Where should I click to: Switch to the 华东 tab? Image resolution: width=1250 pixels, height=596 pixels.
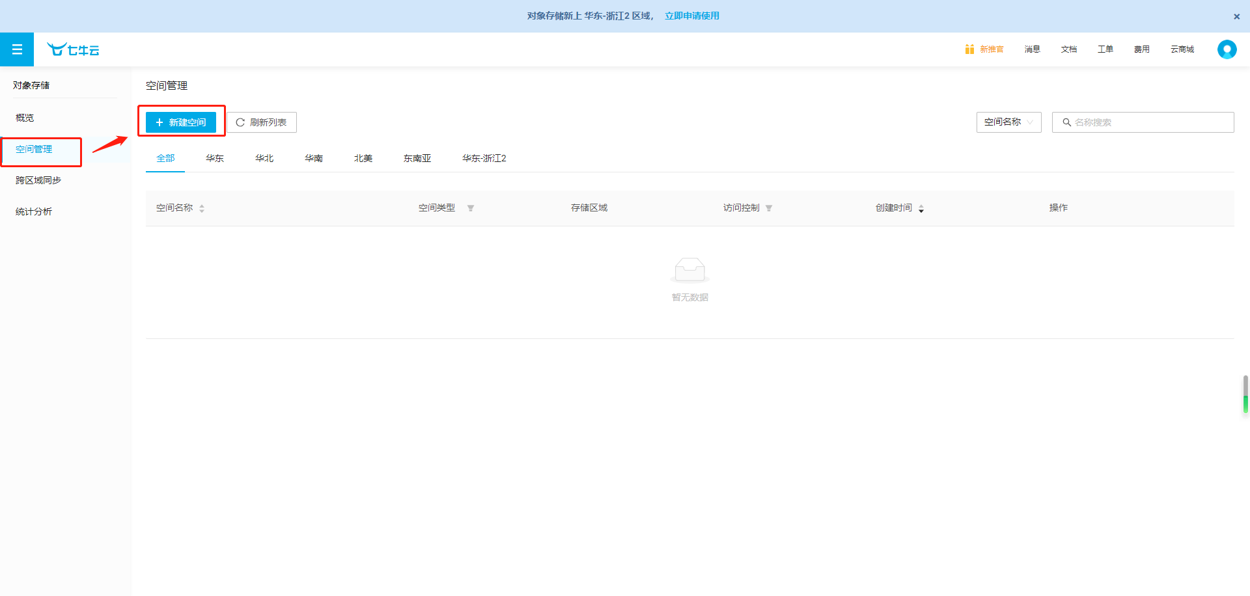(x=215, y=158)
